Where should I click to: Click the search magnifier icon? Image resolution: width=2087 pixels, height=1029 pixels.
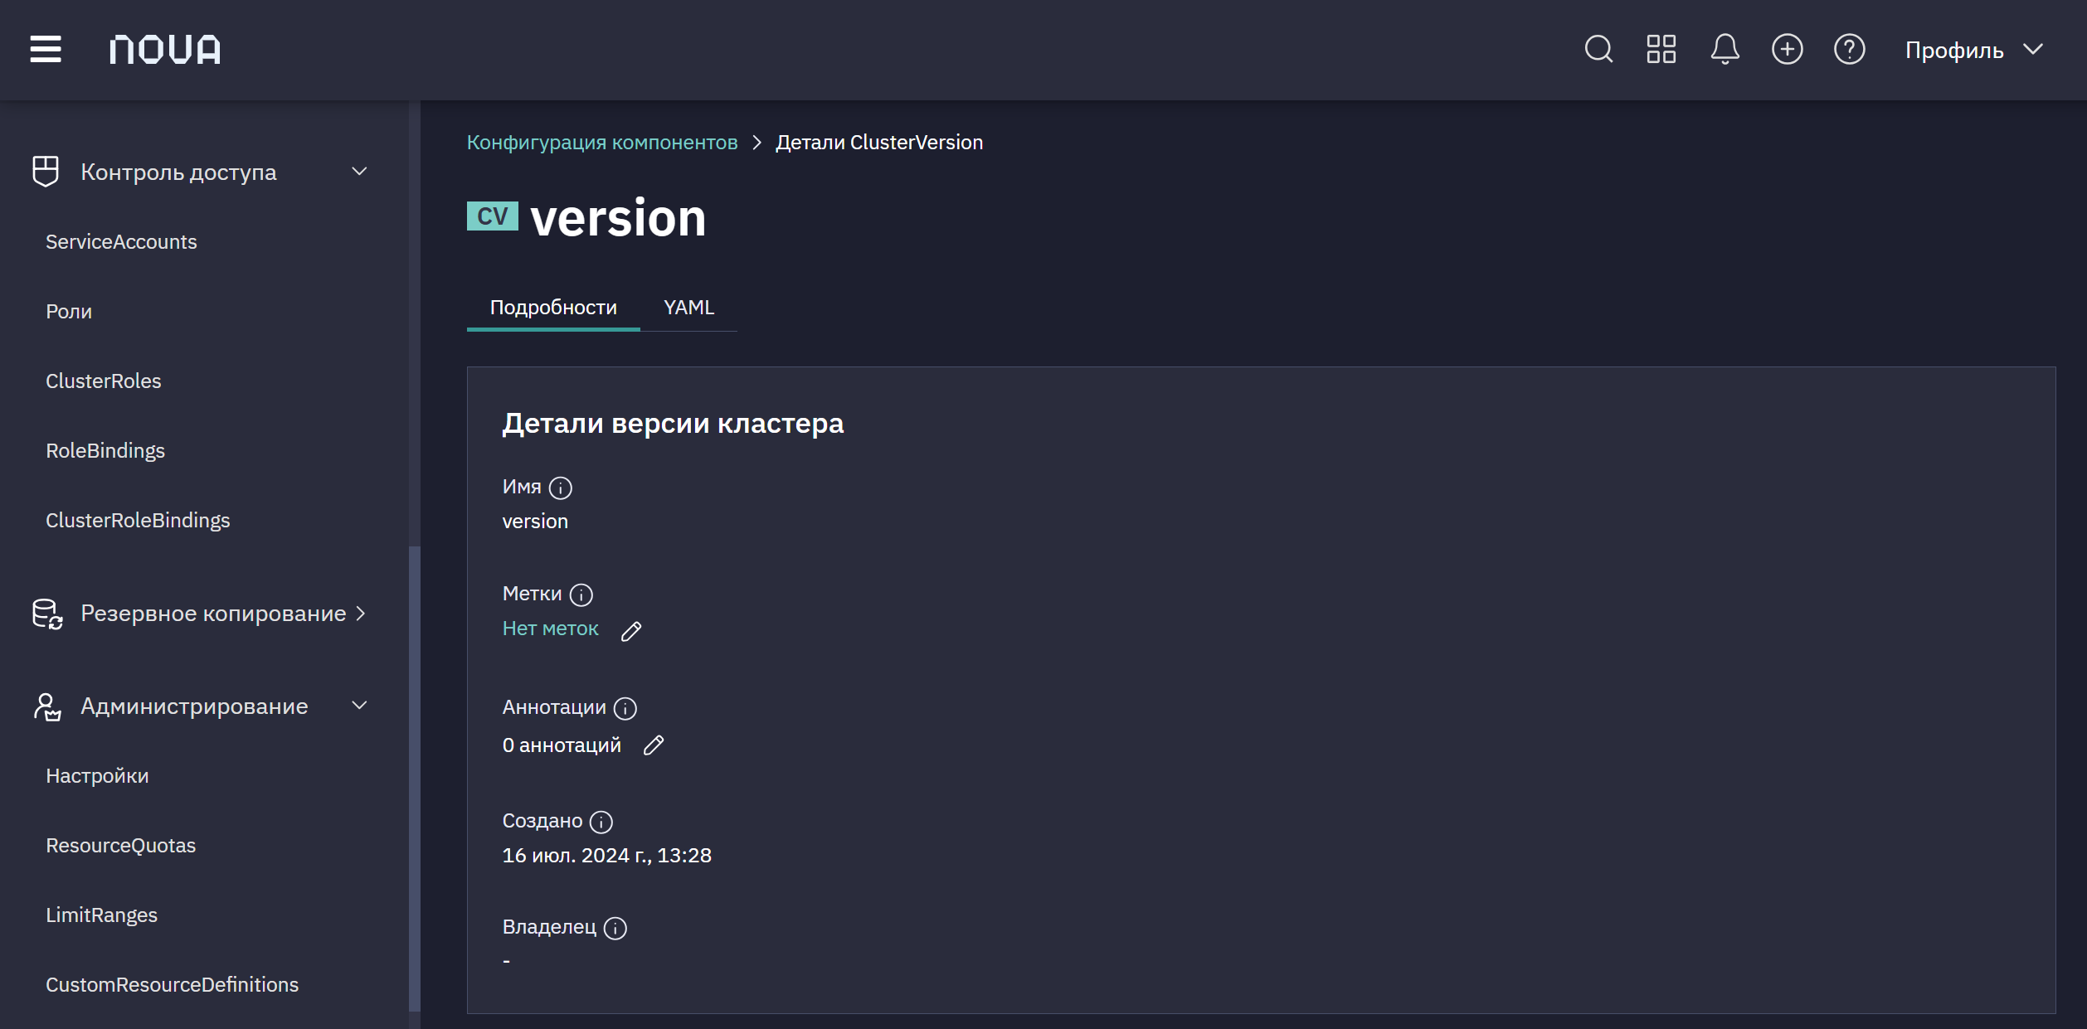pyautogui.click(x=1598, y=49)
